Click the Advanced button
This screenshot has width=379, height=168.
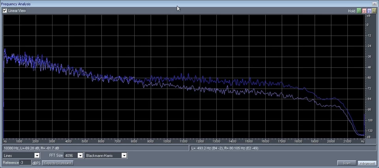pyautogui.click(x=367, y=163)
